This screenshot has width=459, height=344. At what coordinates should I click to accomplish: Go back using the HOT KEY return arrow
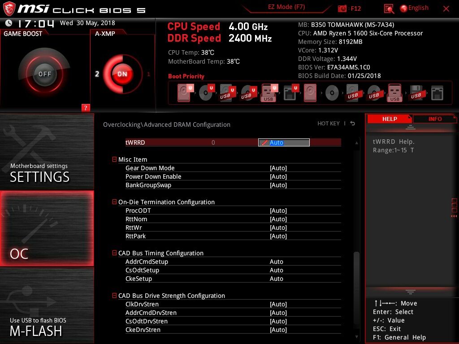[352, 124]
